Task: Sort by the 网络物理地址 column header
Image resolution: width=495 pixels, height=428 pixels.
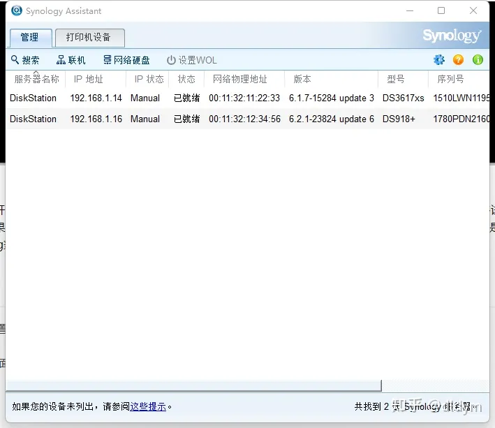Action: pyautogui.click(x=244, y=79)
